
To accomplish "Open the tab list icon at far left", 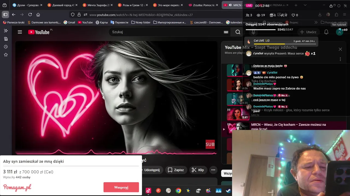I will [x=5, y=5].
